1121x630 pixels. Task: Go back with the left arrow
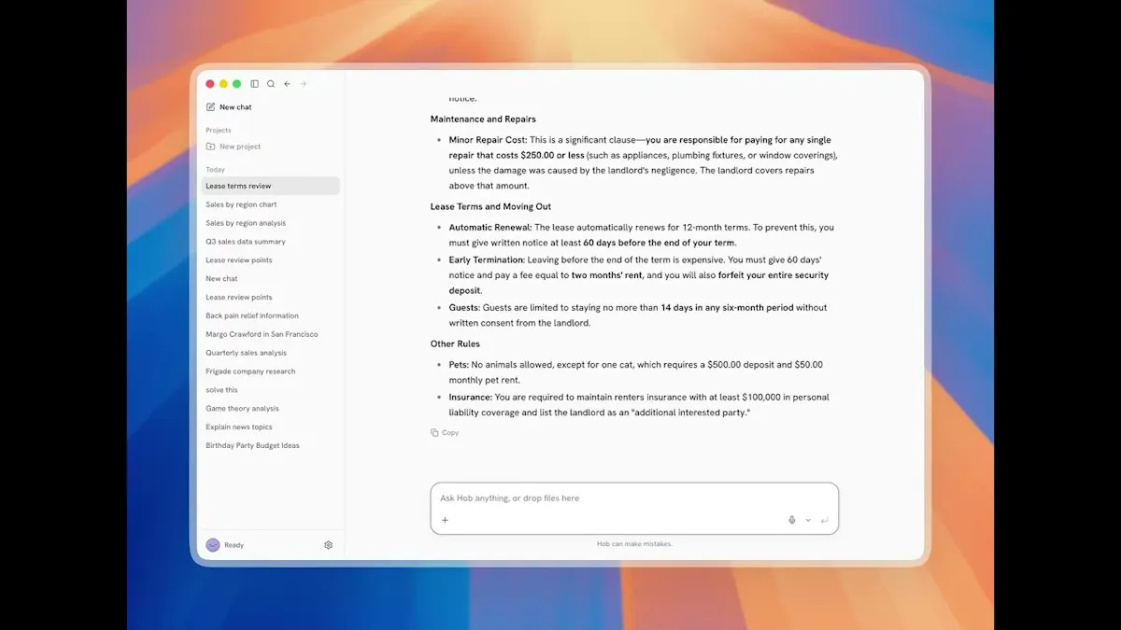coord(287,84)
